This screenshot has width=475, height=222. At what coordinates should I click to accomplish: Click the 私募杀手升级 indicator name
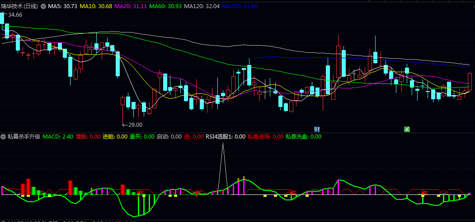pyautogui.click(x=24, y=137)
